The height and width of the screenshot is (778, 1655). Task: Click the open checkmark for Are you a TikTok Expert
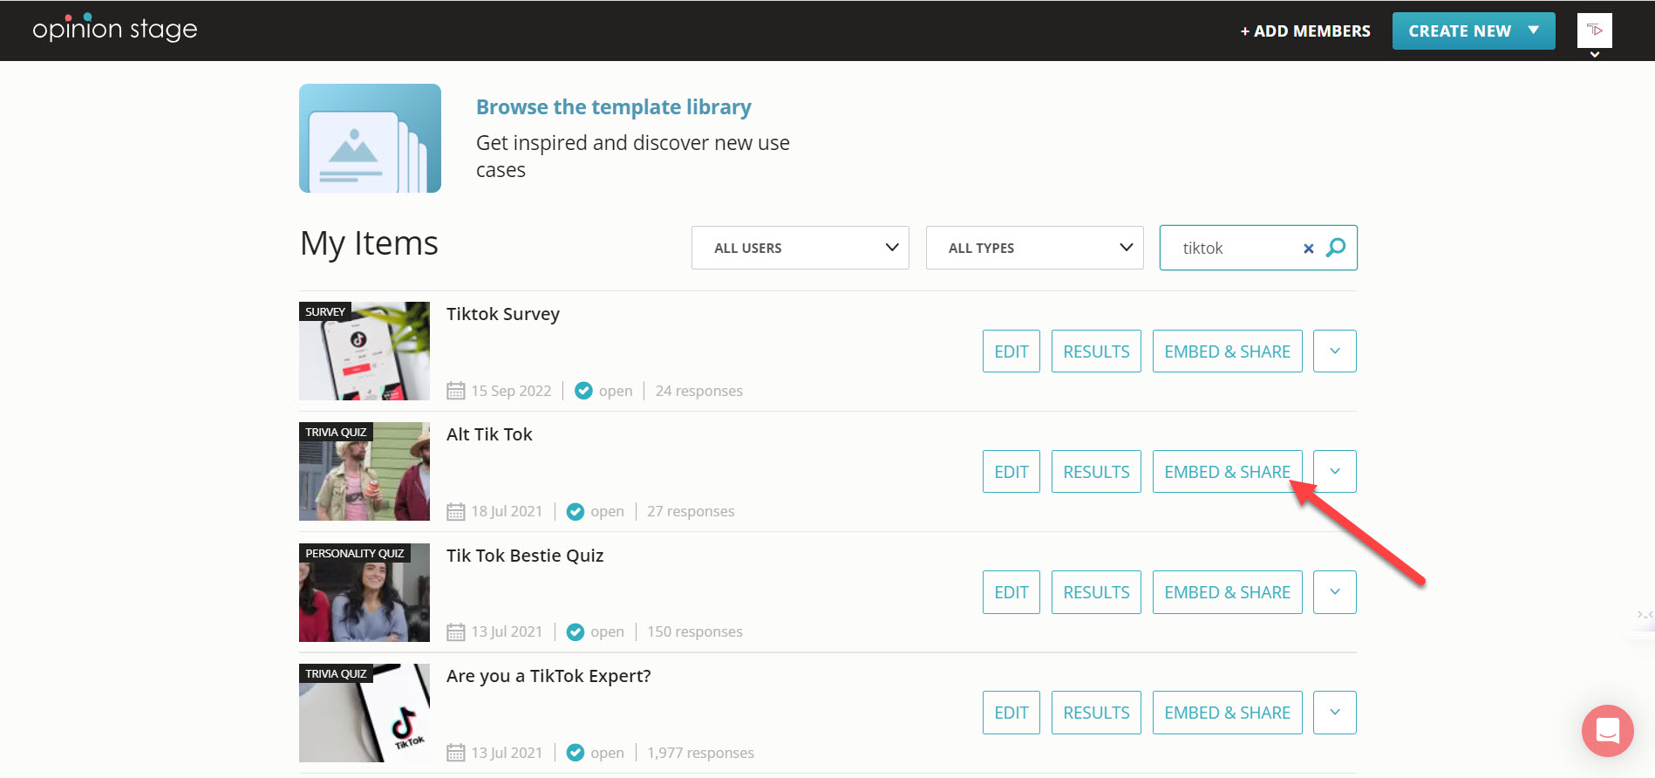[x=575, y=752]
